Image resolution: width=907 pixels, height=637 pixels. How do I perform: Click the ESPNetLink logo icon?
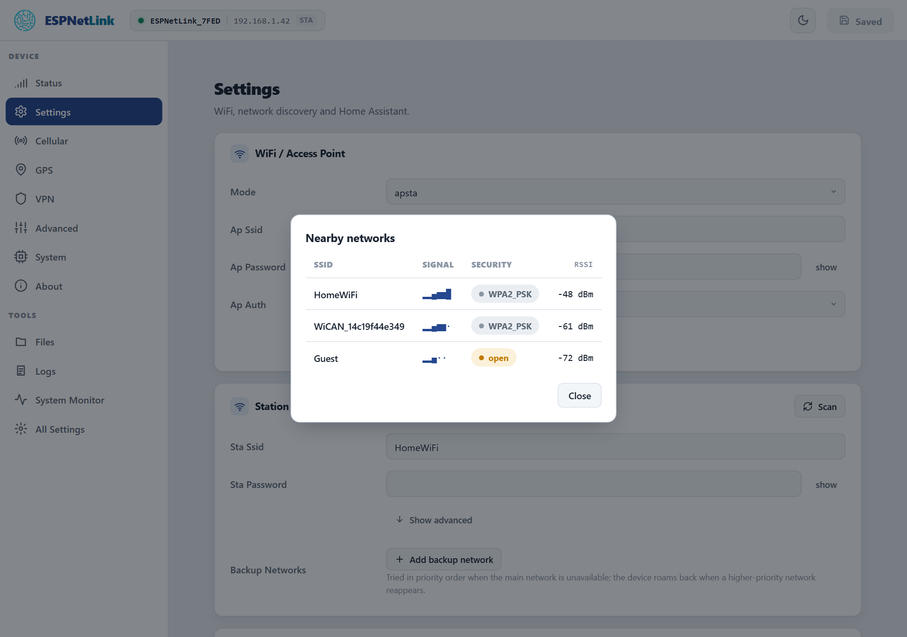pos(25,20)
